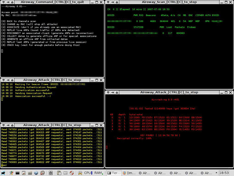Open the desktop main menu icon in taskbar
This screenshot has height=176, width=234.
point(3,173)
